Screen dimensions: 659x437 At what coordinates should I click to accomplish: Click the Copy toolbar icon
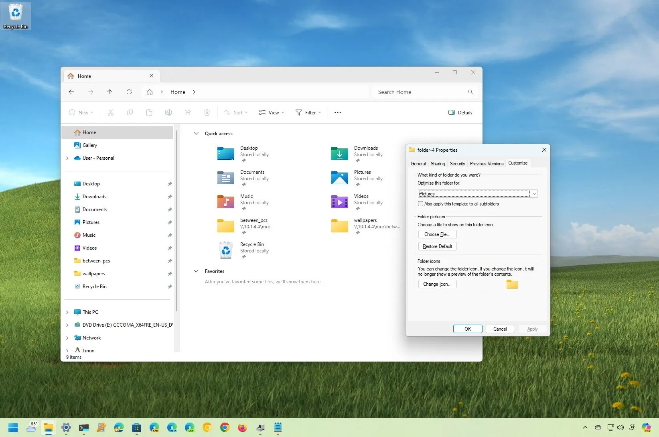coord(130,112)
